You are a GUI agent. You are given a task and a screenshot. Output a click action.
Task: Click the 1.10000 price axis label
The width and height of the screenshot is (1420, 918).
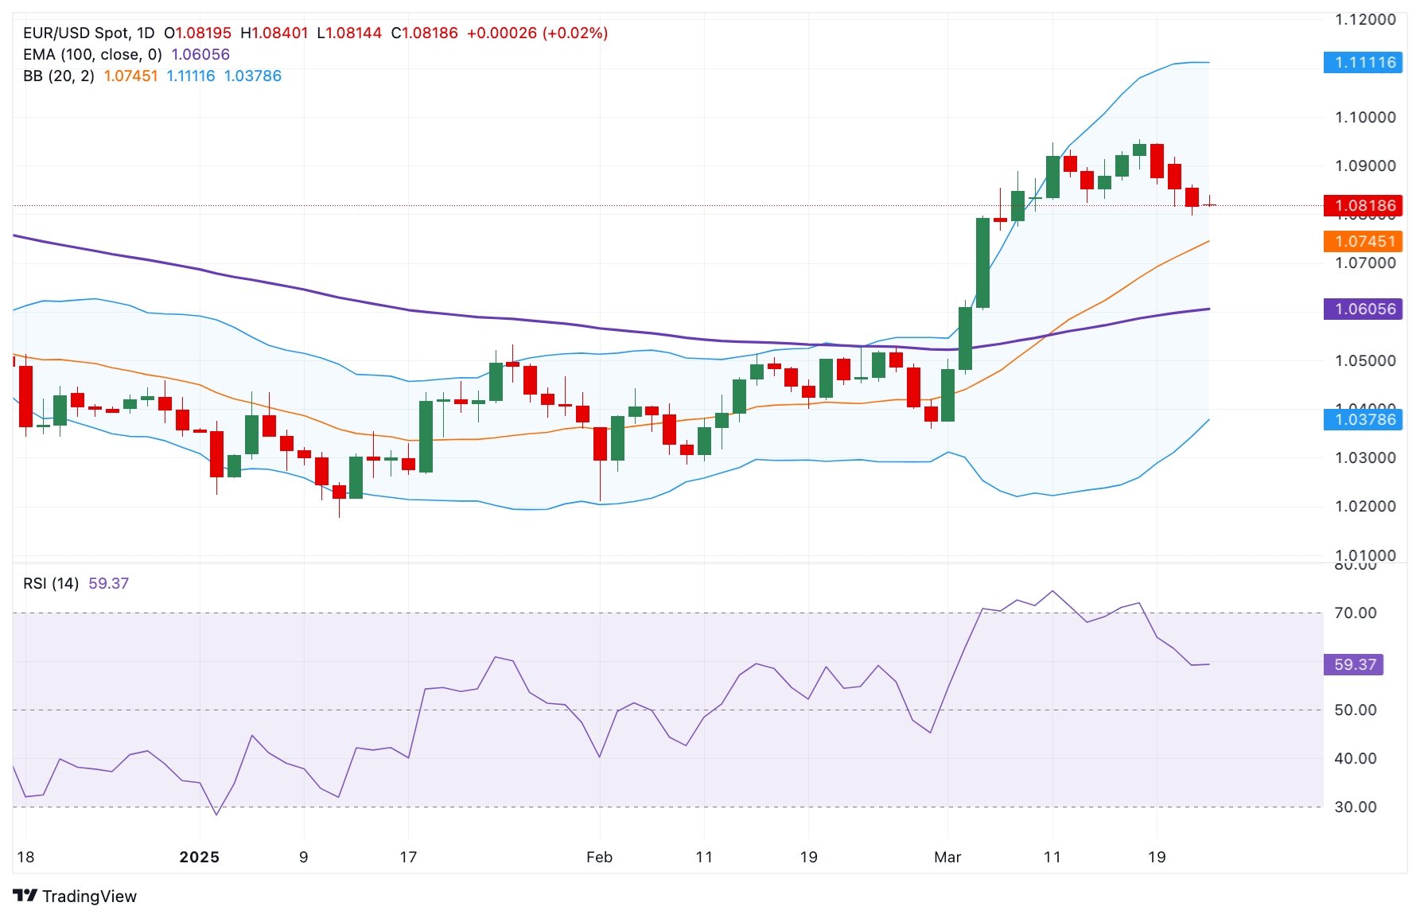point(1365,117)
